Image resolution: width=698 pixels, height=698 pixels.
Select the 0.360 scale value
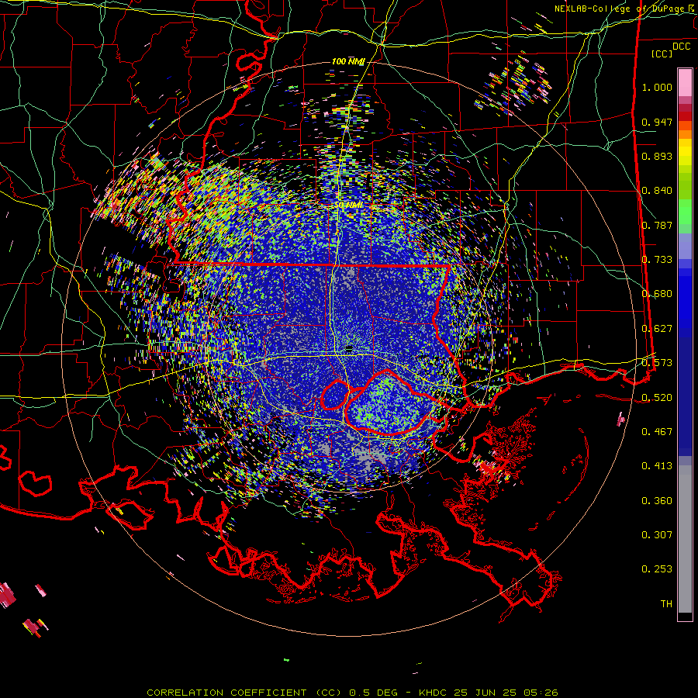coord(657,501)
